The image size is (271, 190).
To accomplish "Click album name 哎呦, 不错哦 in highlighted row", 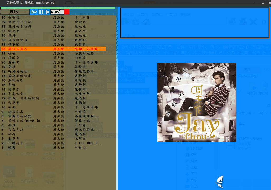I will point(86,49).
